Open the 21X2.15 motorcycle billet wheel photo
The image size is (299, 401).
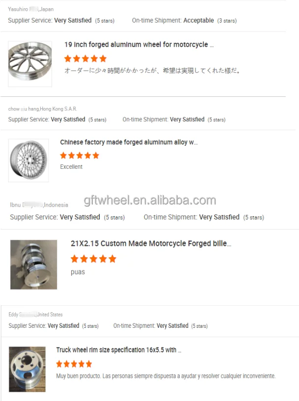point(33,265)
